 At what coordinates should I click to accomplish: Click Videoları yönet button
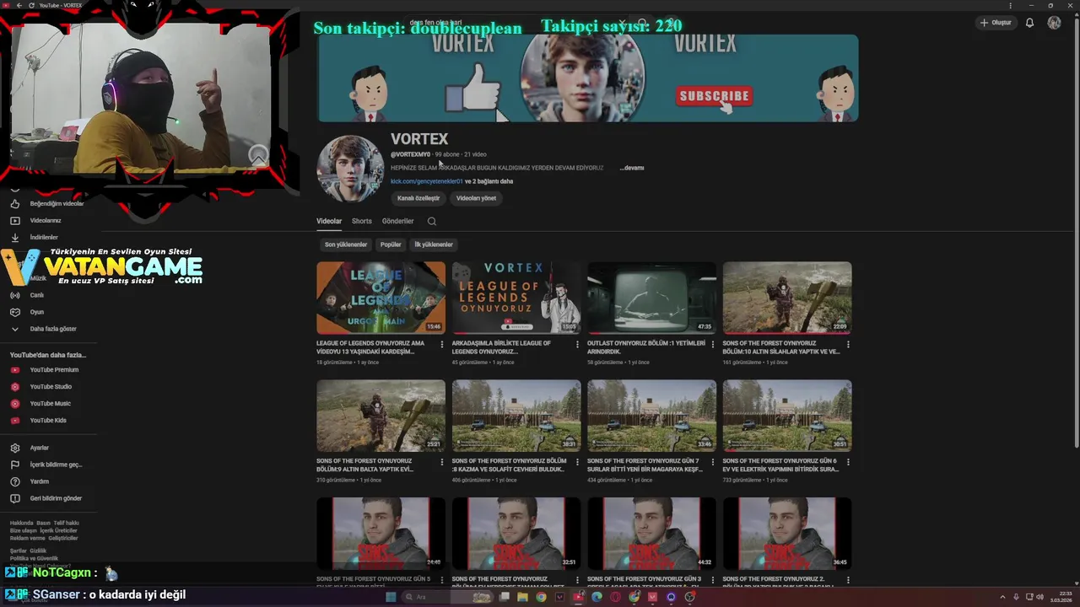(476, 198)
